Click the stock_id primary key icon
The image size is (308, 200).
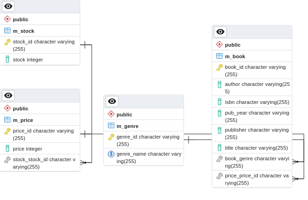(7, 42)
